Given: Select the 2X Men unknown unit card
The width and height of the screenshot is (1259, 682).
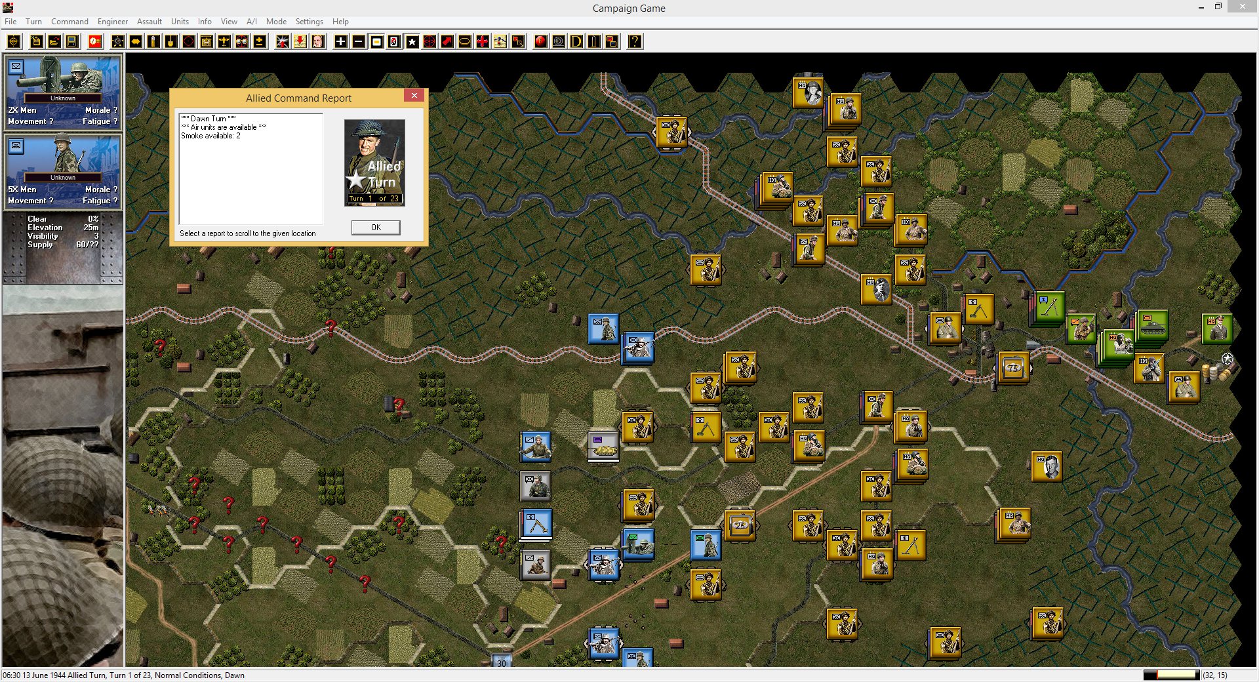Looking at the screenshot, I should 62,92.
